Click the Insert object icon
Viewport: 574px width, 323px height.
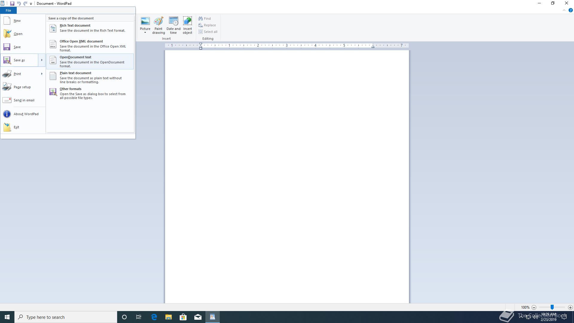click(x=187, y=25)
